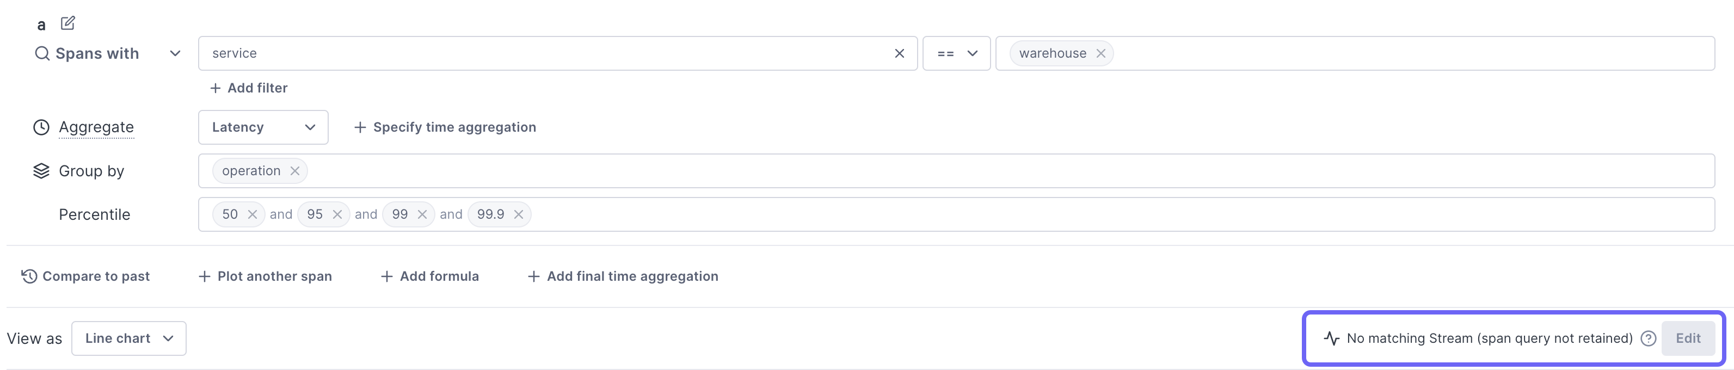
Task: Click the edit pencil icon beside query a
Action: click(68, 23)
